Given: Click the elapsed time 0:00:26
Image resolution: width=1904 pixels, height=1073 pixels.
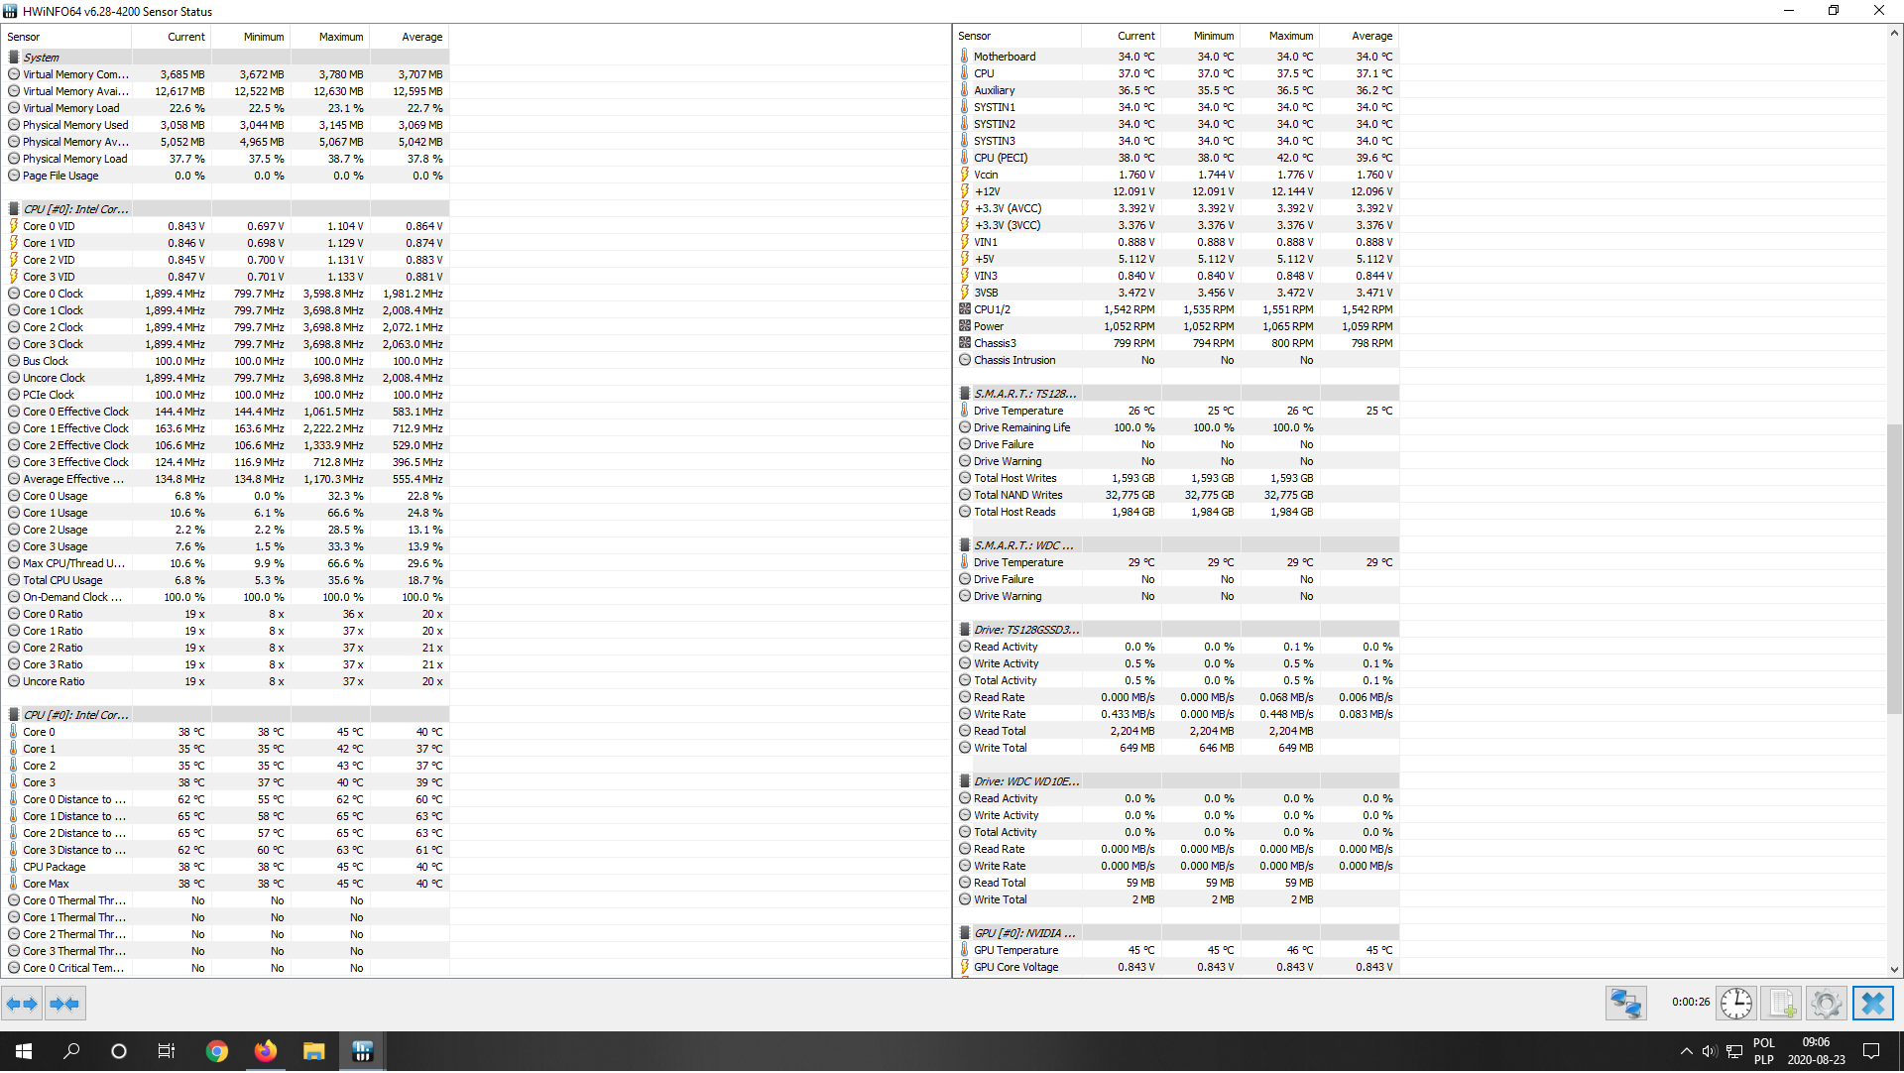Looking at the screenshot, I should point(1691,1003).
